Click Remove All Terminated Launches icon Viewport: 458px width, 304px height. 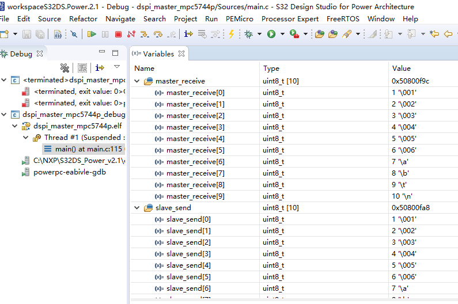click(65, 68)
